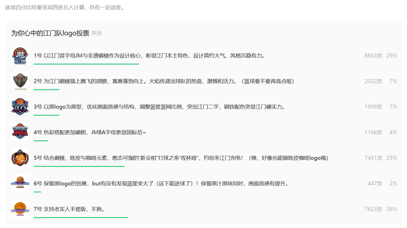The image size is (407, 228).
Task: Select option 4号 JMBA字母更显国际范 text
Action: point(90,132)
